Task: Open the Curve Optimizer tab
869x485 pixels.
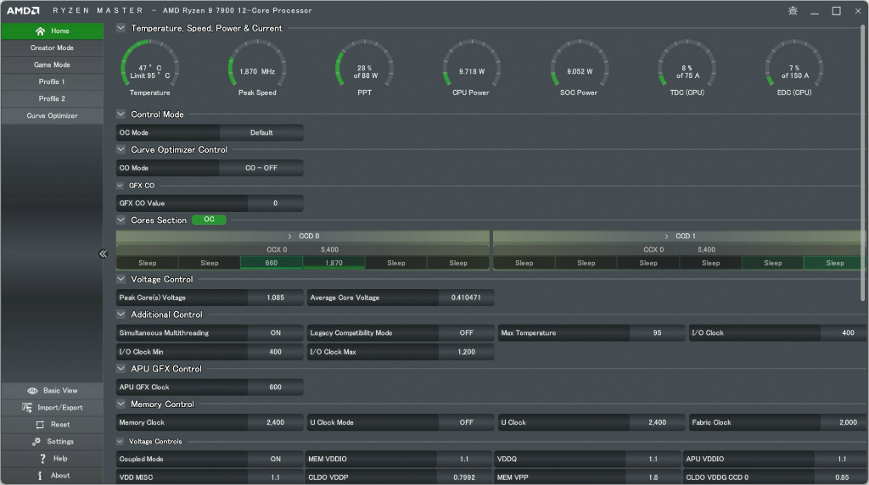Action: click(52, 115)
